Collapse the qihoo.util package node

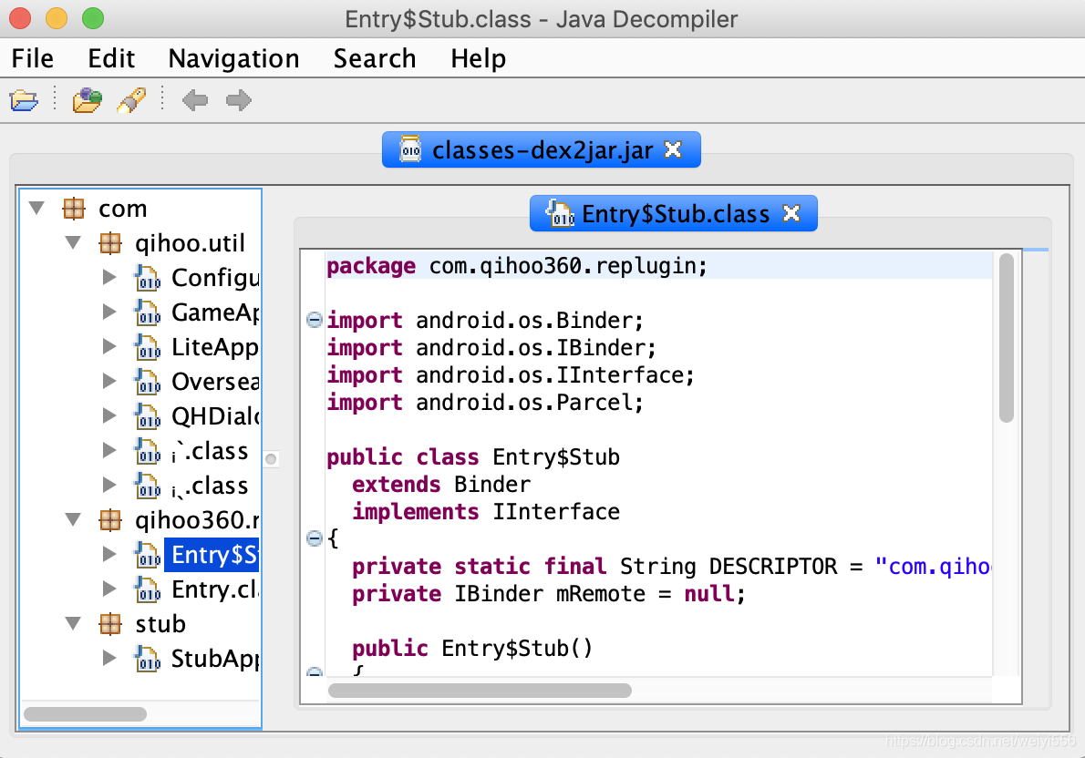click(x=73, y=242)
